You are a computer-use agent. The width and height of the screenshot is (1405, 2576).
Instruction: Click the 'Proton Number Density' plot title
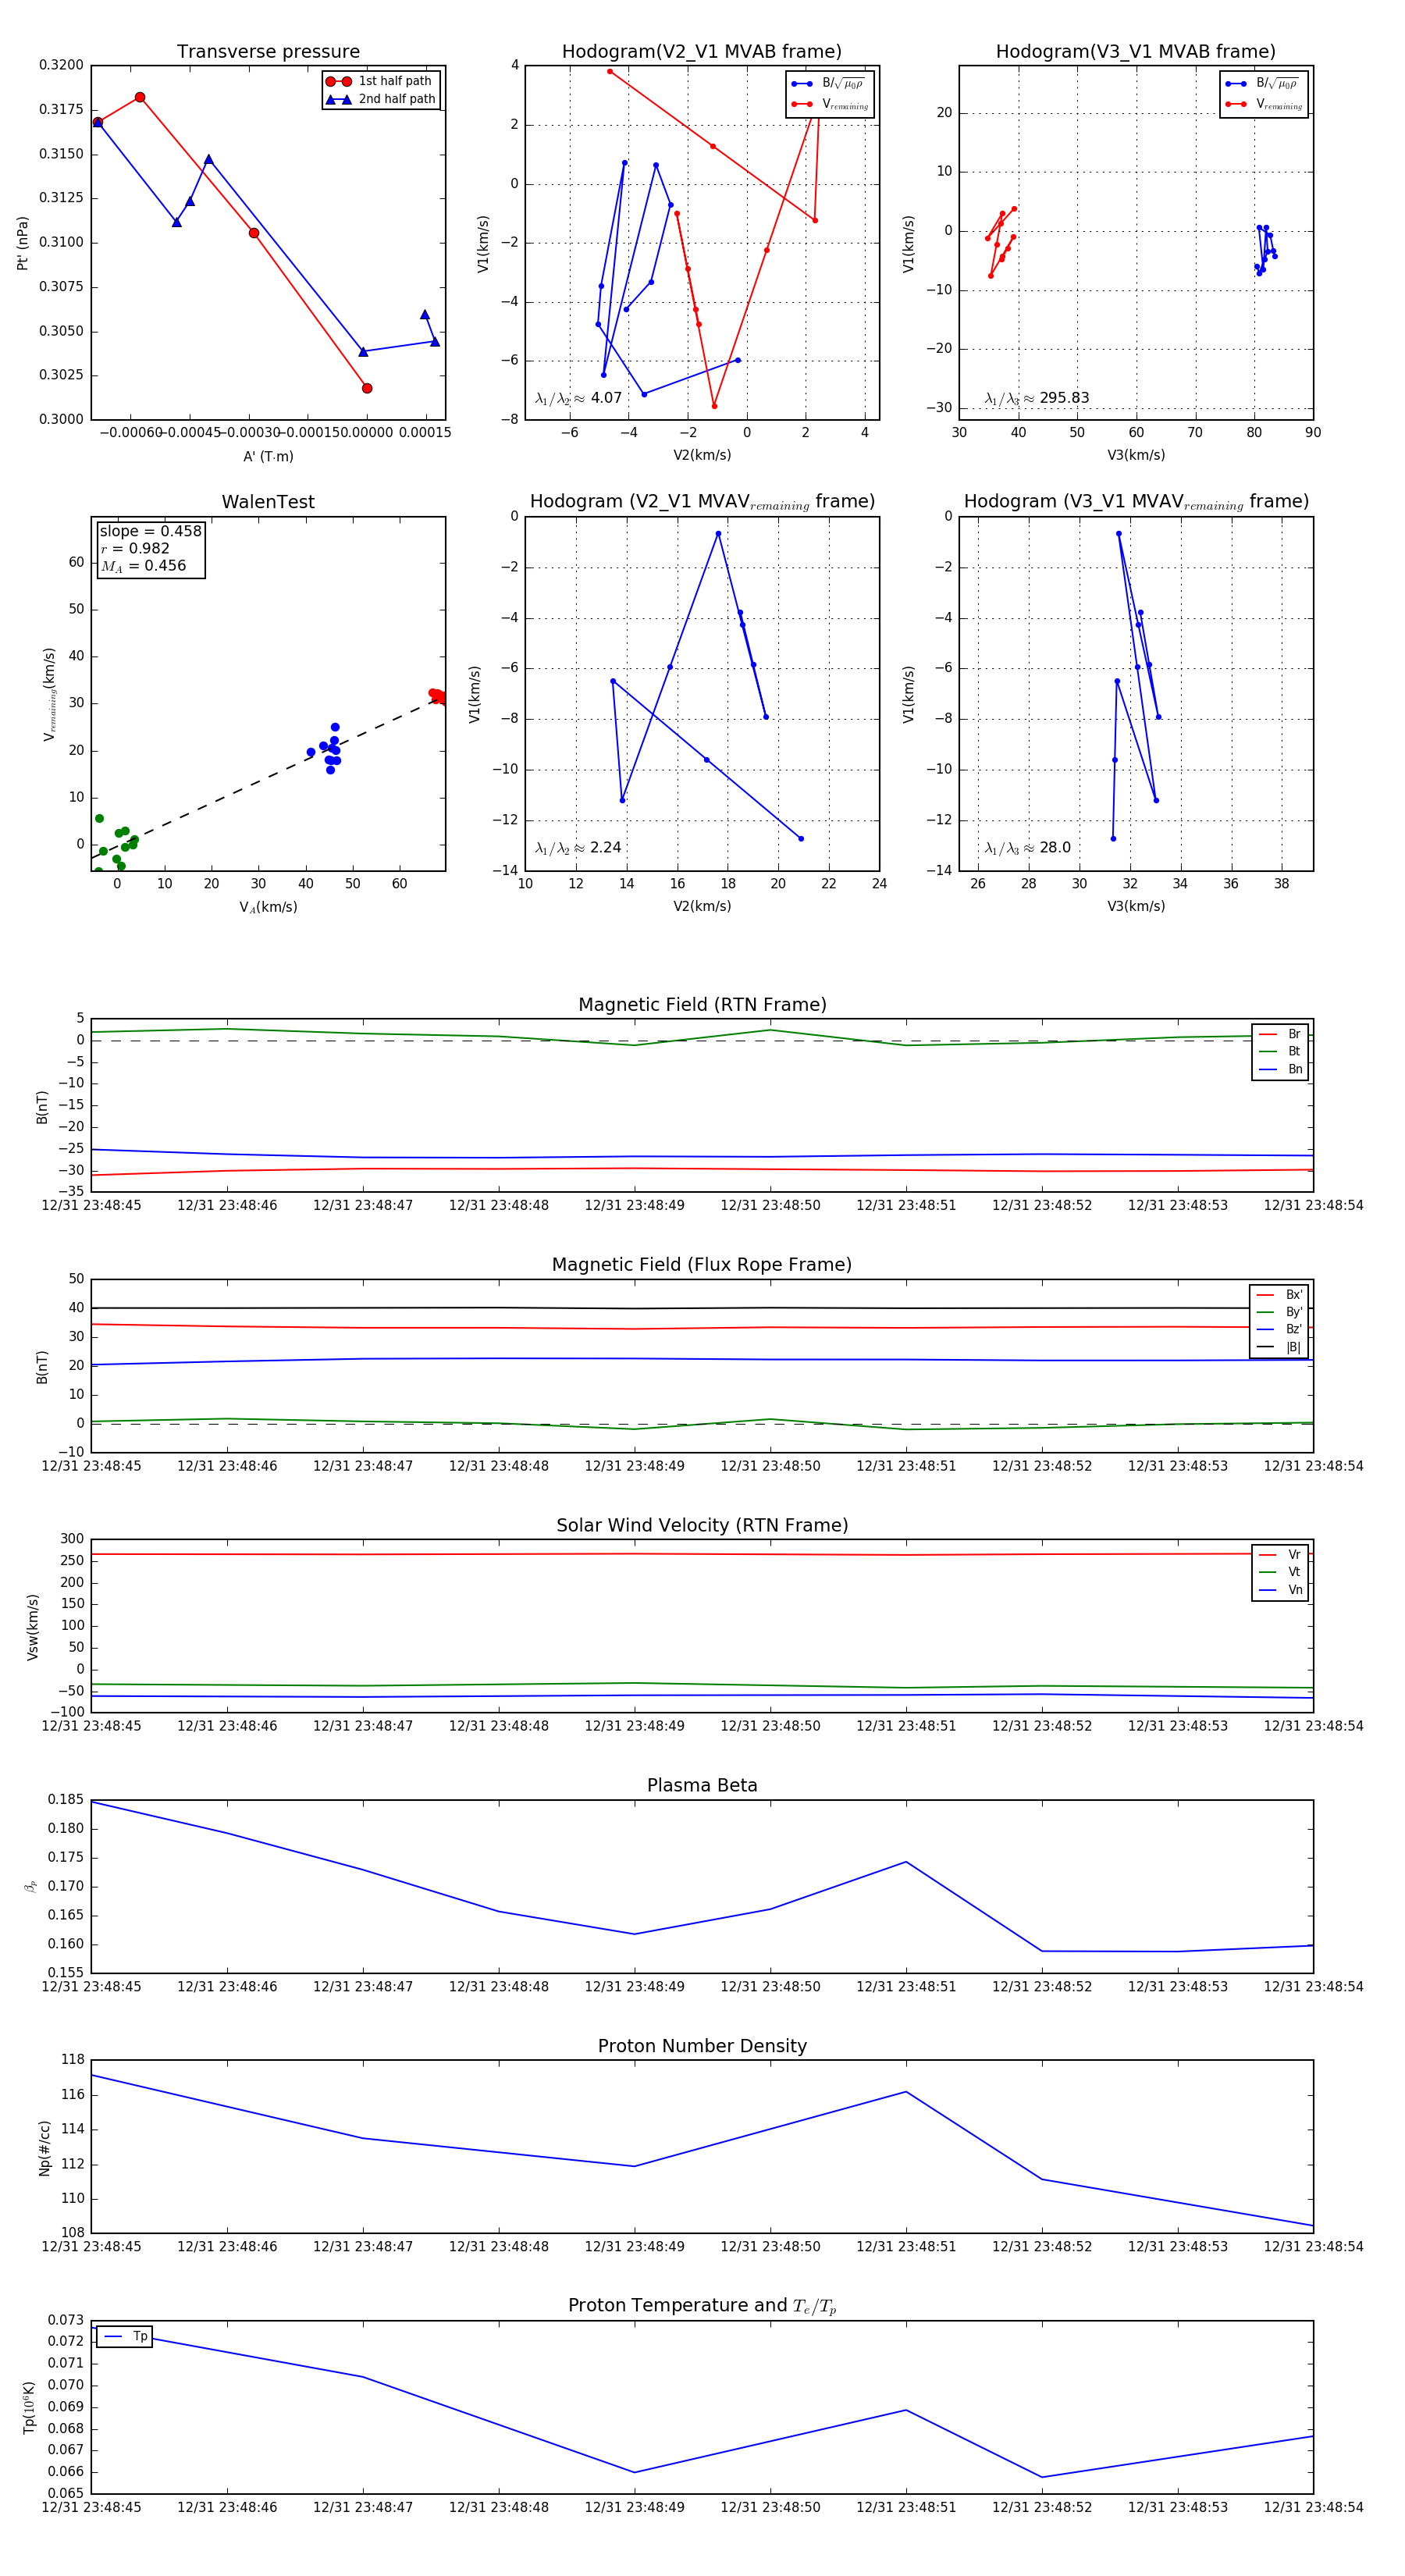click(x=702, y=2045)
